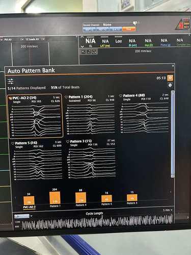Select MAP 1-2 routed channel button
This screenshot has width=191, height=255.
(89, 30)
